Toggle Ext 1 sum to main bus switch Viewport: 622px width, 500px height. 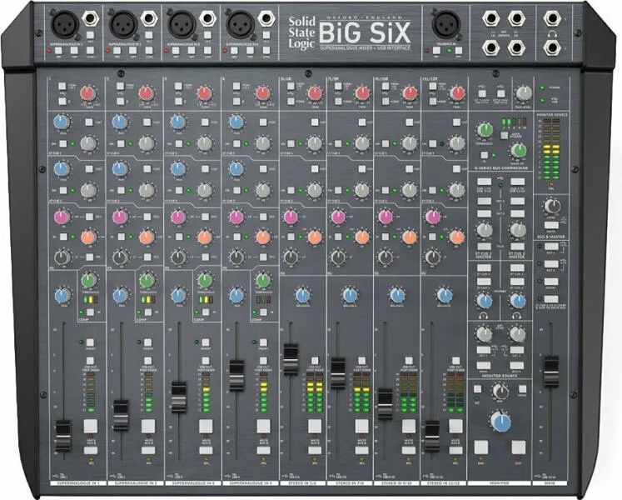pyautogui.click(x=551, y=246)
